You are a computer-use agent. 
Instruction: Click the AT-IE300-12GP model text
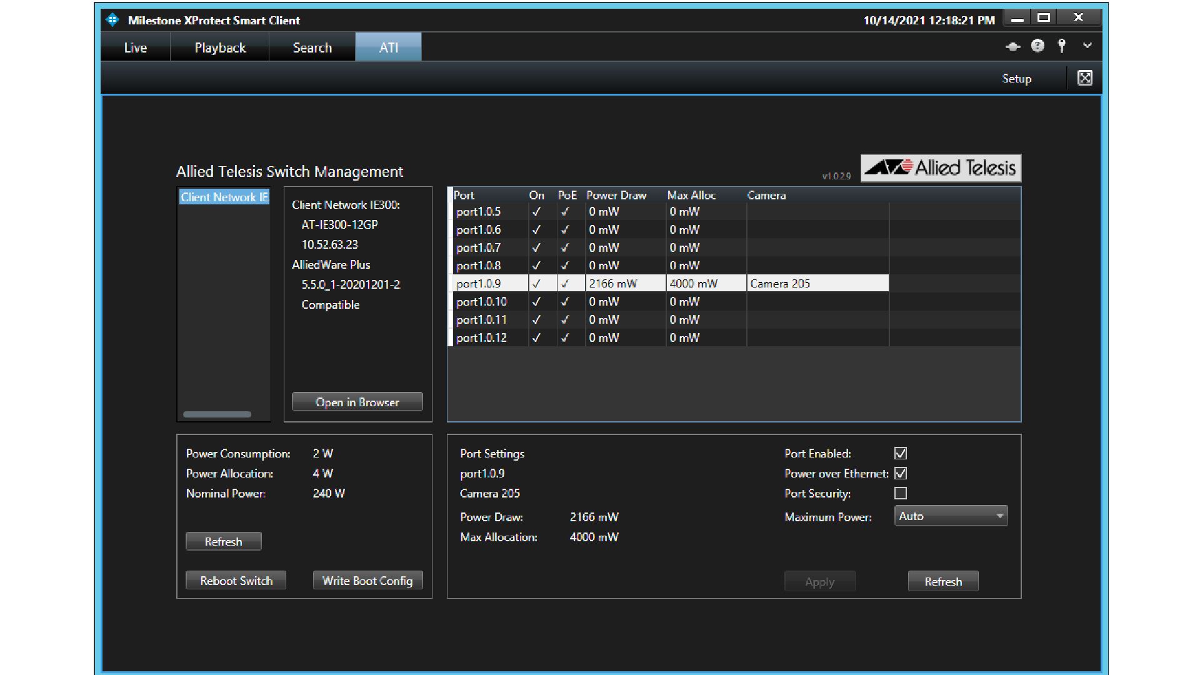coord(339,225)
